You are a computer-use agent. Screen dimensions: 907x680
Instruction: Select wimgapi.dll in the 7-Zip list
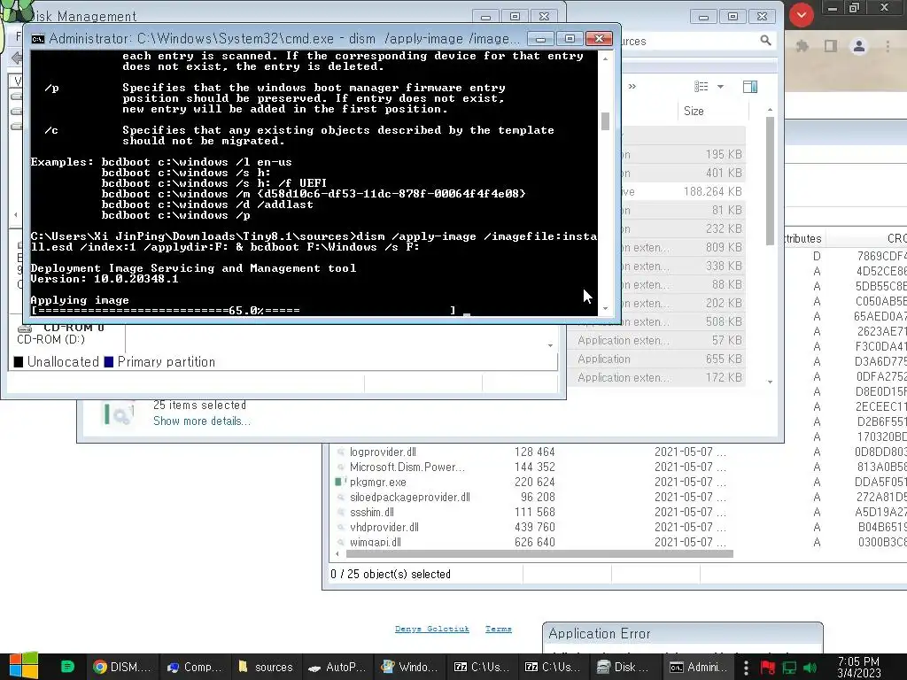(x=375, y=542)
